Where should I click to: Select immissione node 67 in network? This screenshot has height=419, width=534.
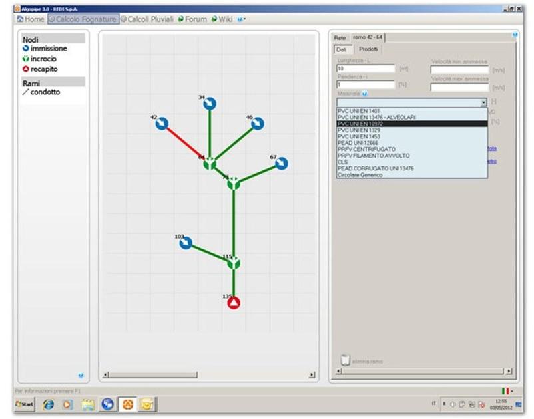(x=281, y=164)
